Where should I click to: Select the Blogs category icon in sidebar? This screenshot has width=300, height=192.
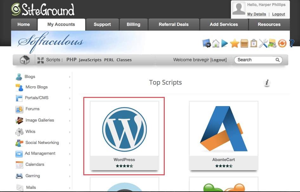point(19,76)
